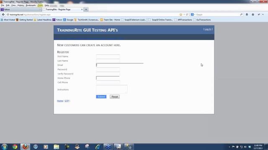Show hidden system tray icons arrow

coord(229,147)
